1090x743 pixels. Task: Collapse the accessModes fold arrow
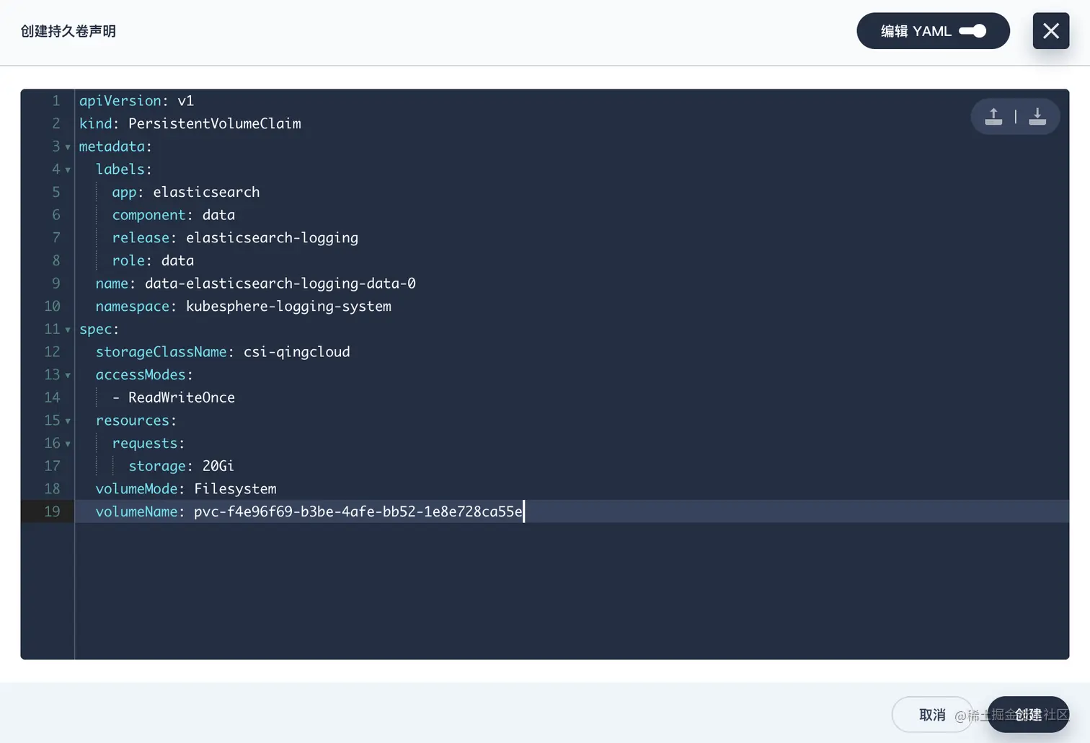[x=68, y=375]
